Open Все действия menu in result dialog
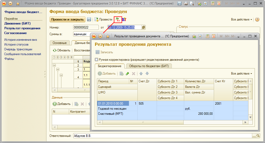 [x=241, y=73]
